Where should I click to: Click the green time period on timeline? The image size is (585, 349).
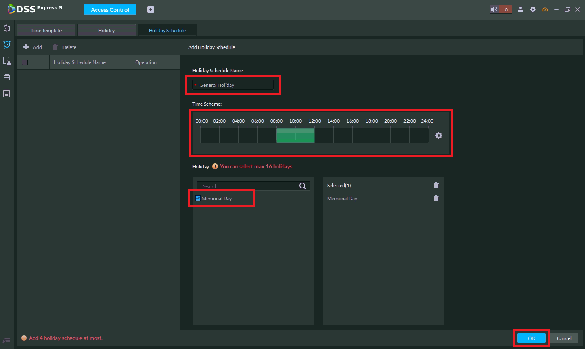(295, 136)
